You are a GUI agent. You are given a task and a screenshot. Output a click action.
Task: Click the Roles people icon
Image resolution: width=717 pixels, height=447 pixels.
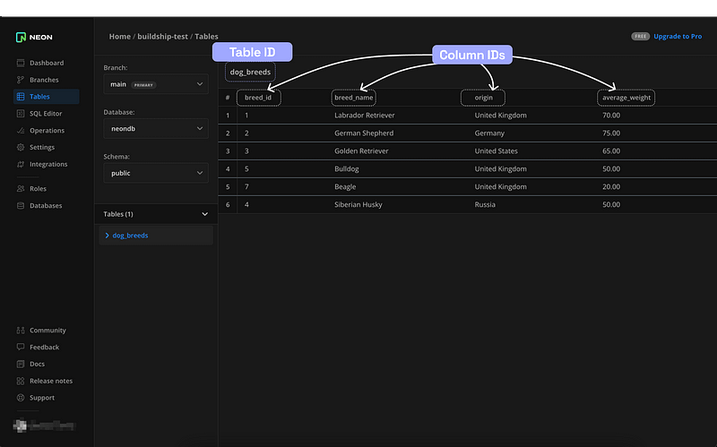click(21, 188)
